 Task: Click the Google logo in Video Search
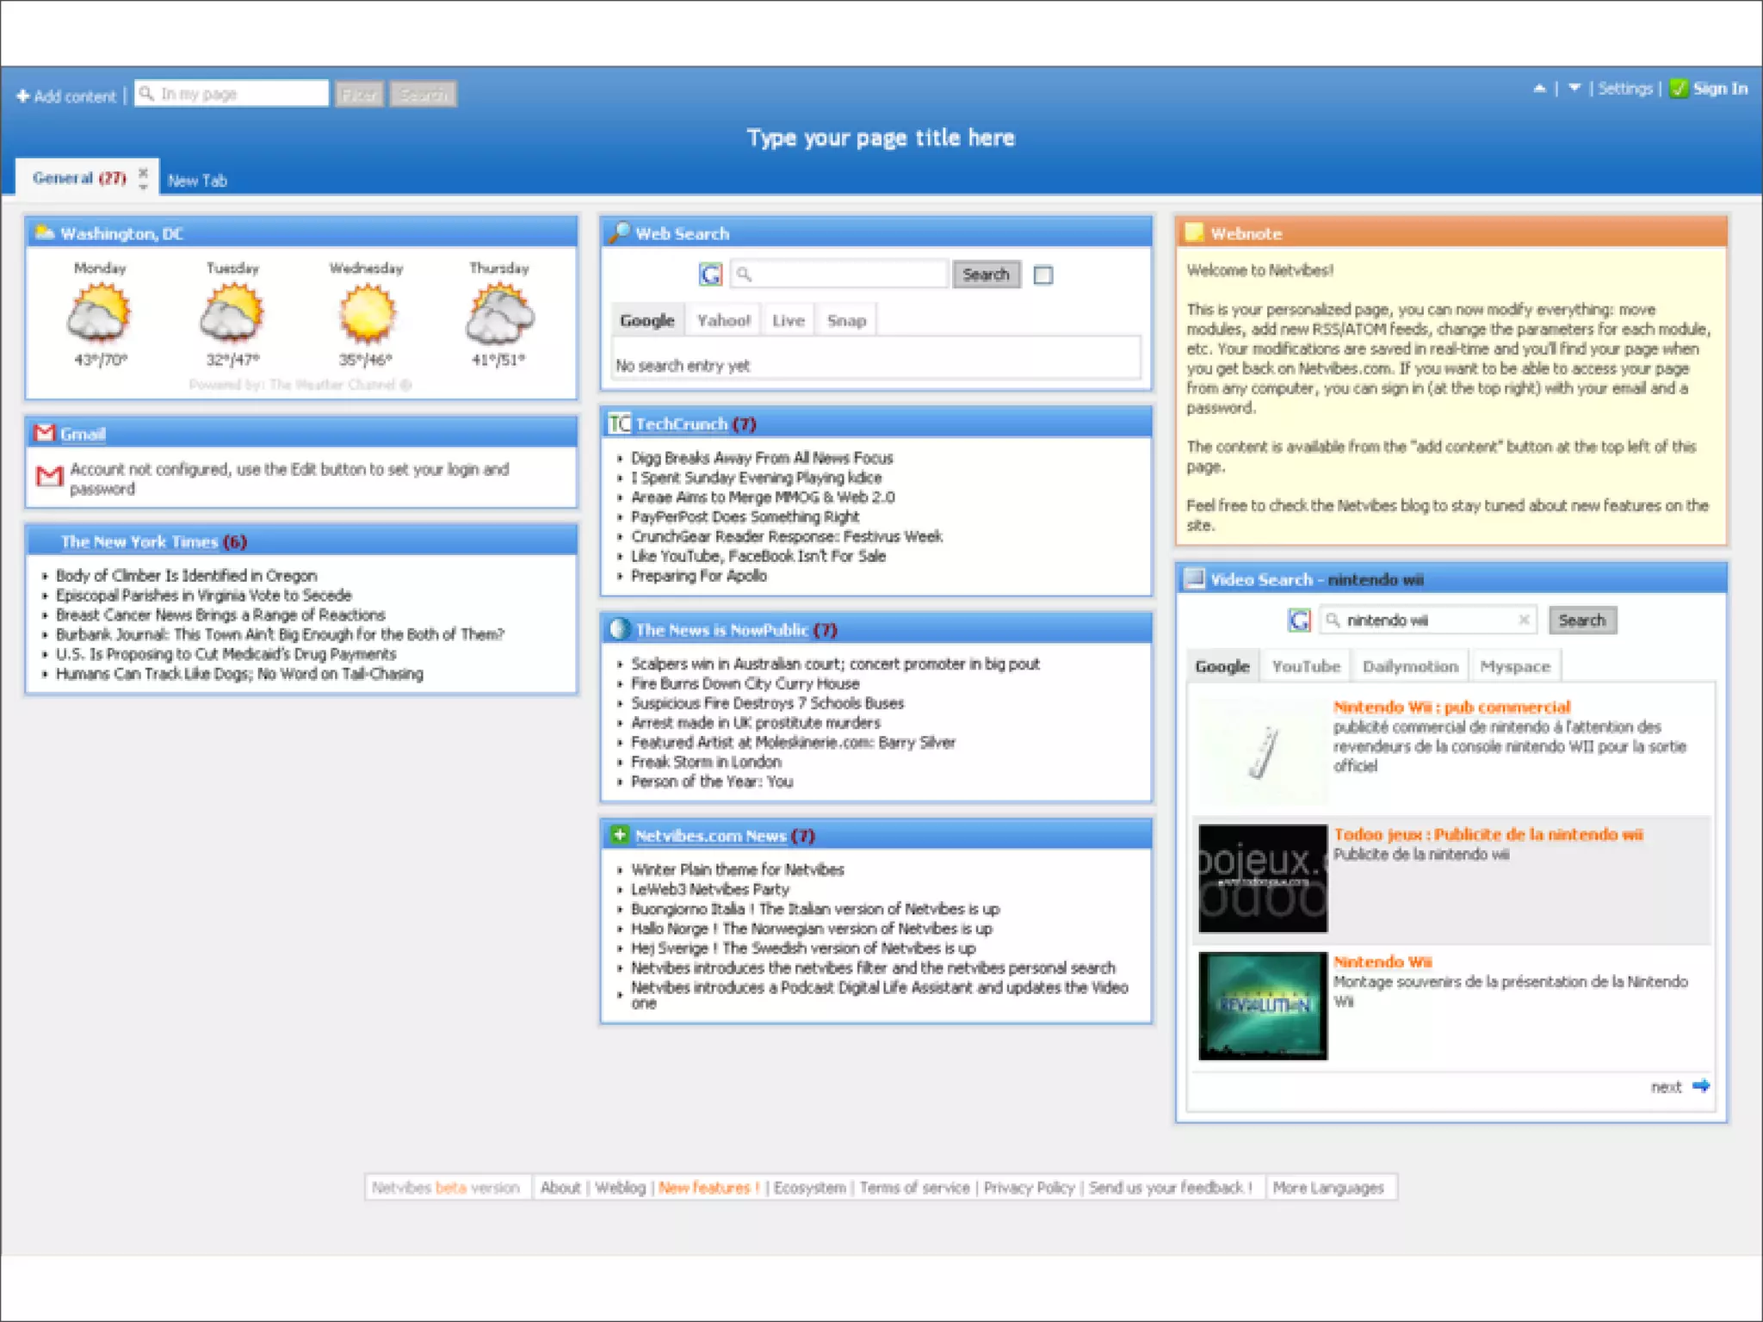point(1300,620)
